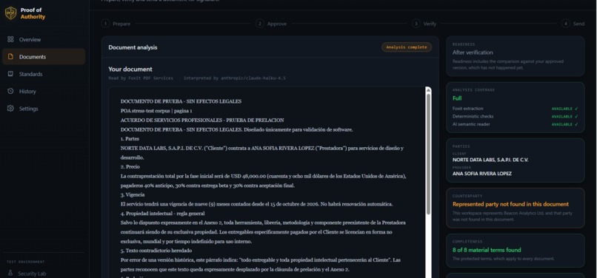Screen dimensions: 597x278
Task: Click provider name ANA SOFIA RIVERA LOPEZ
Action: [x=482, y=174]
